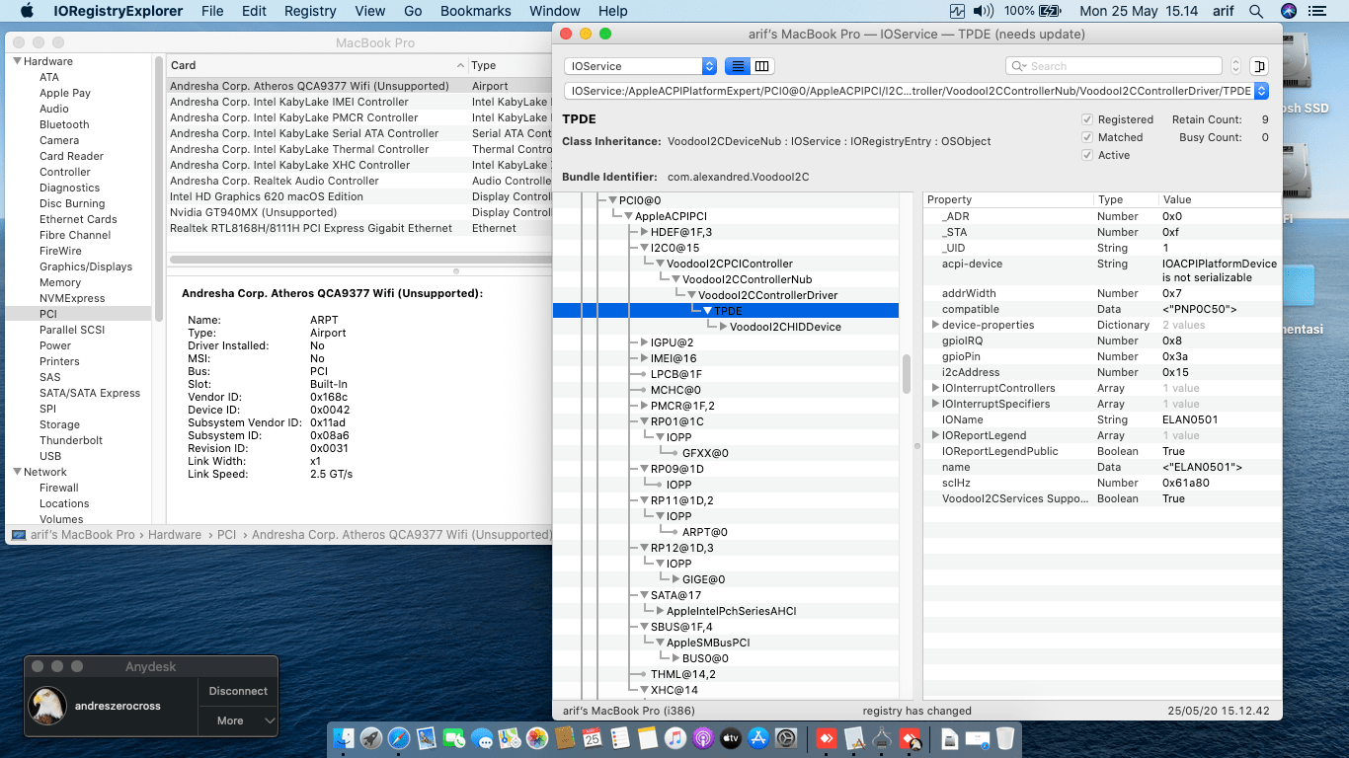Expand device-properties in the property list

(x=935, y=325)
